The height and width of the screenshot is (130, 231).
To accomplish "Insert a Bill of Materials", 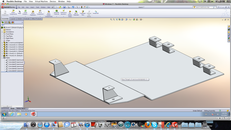I will tap(76, 13).
